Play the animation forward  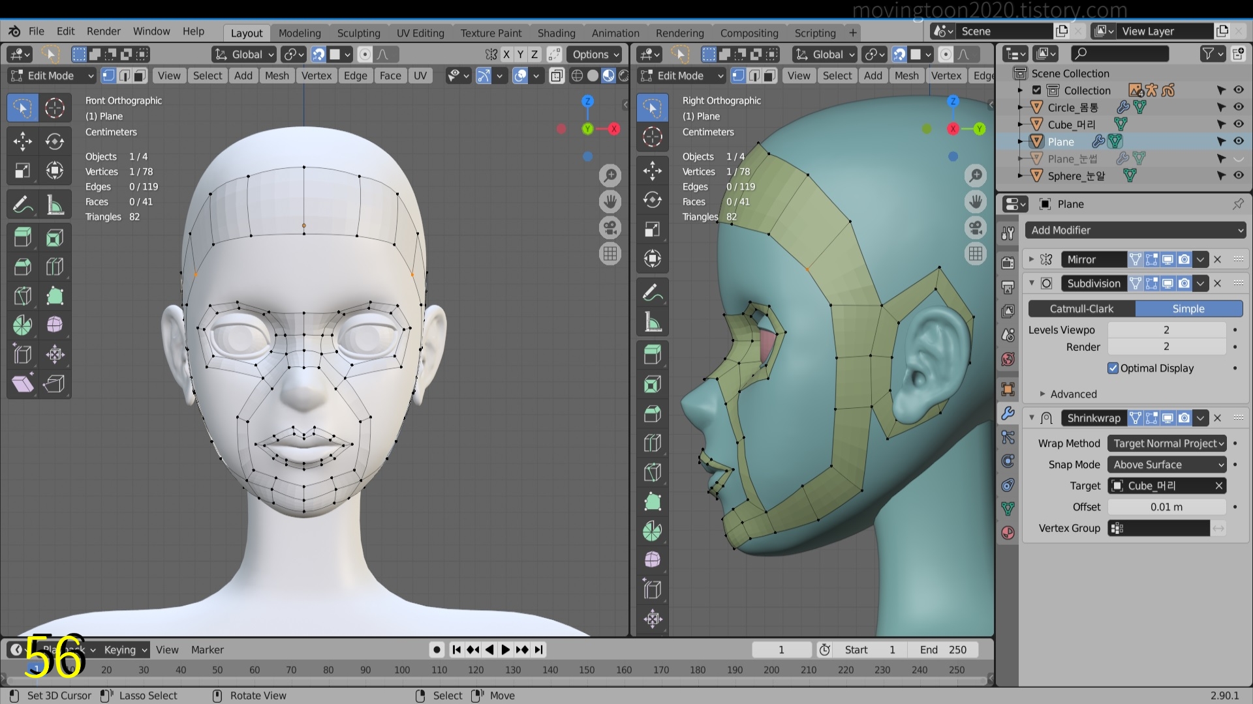tap(505, 650)
